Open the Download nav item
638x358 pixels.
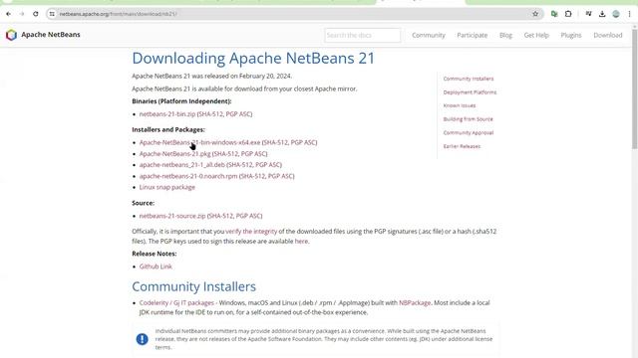[607, 36]
